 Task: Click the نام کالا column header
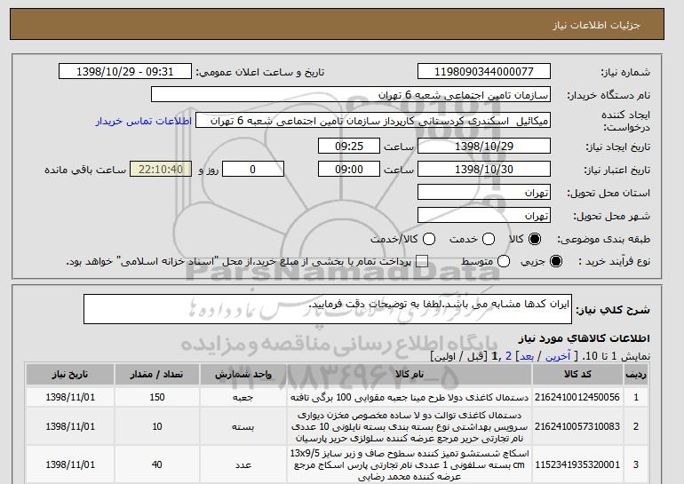(x=410, y=375)
